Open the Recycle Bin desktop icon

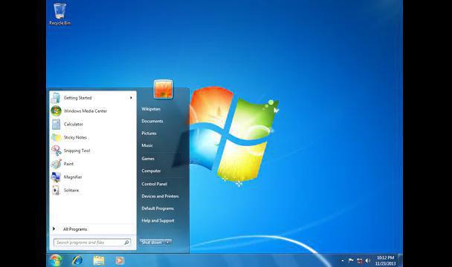point(60,14)
